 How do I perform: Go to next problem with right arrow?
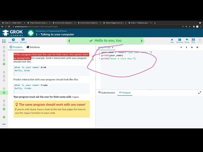click(x=141, y=41)
